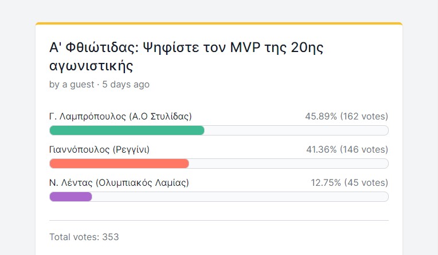Click the divider line above Total votes
Screen dimensions: 438x255
[x=219, y=221]
